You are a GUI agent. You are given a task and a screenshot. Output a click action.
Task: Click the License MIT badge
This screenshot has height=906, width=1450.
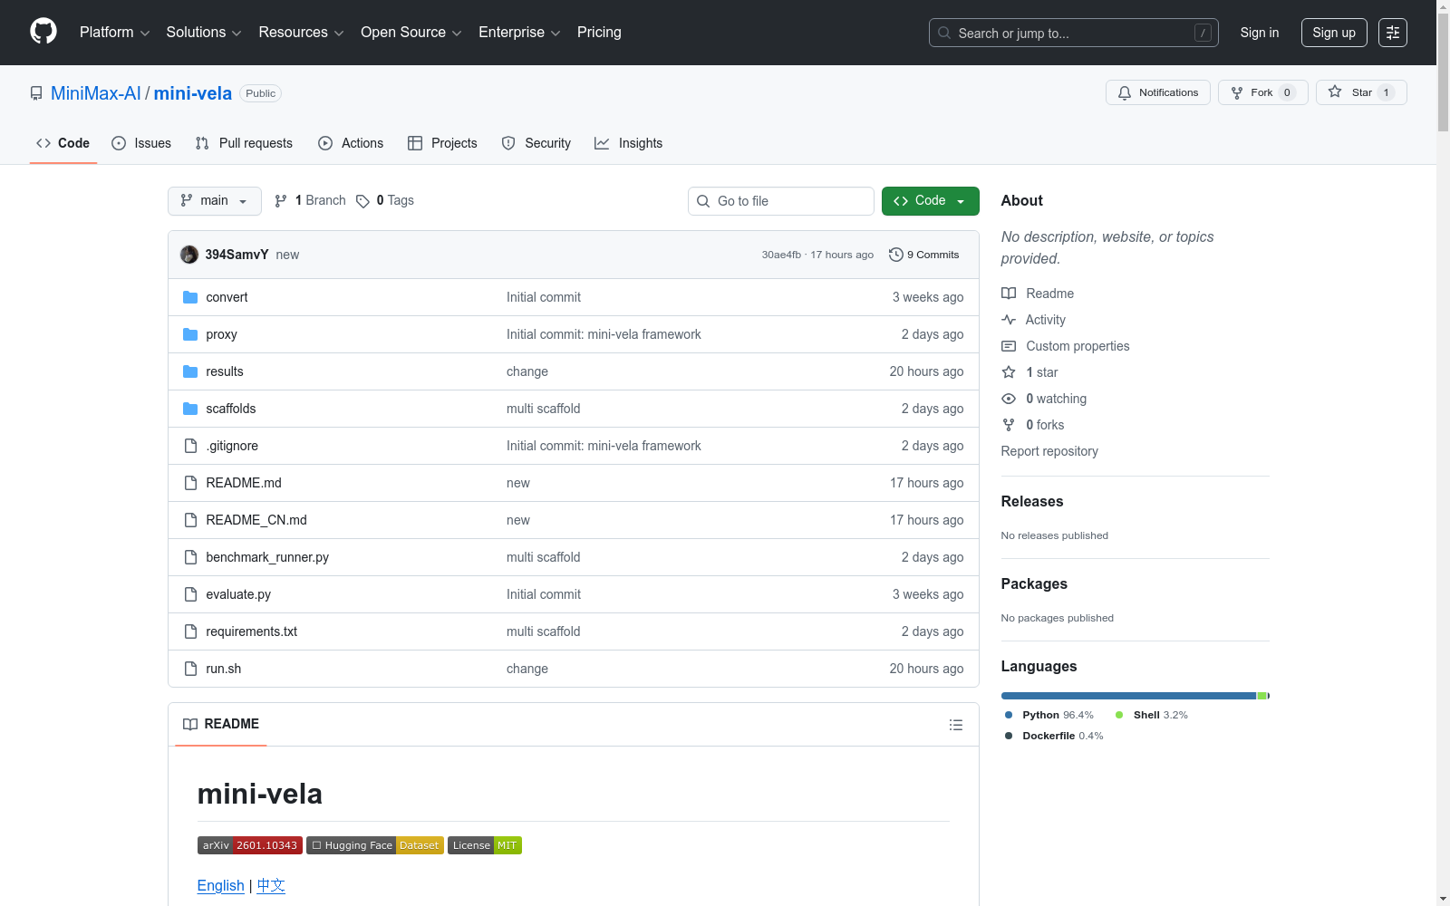(x=485, y=845)
